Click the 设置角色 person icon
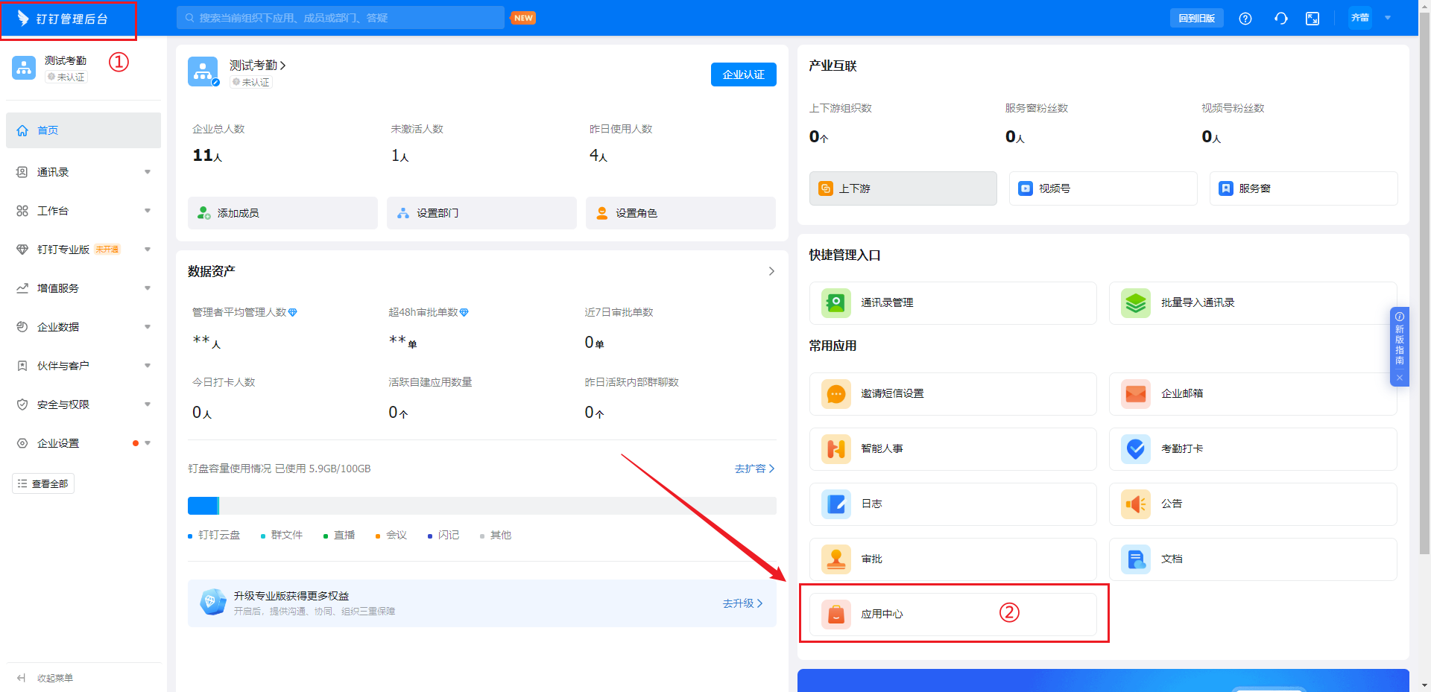The width and height of the screenshot is (1431, 692). [602, 213]
